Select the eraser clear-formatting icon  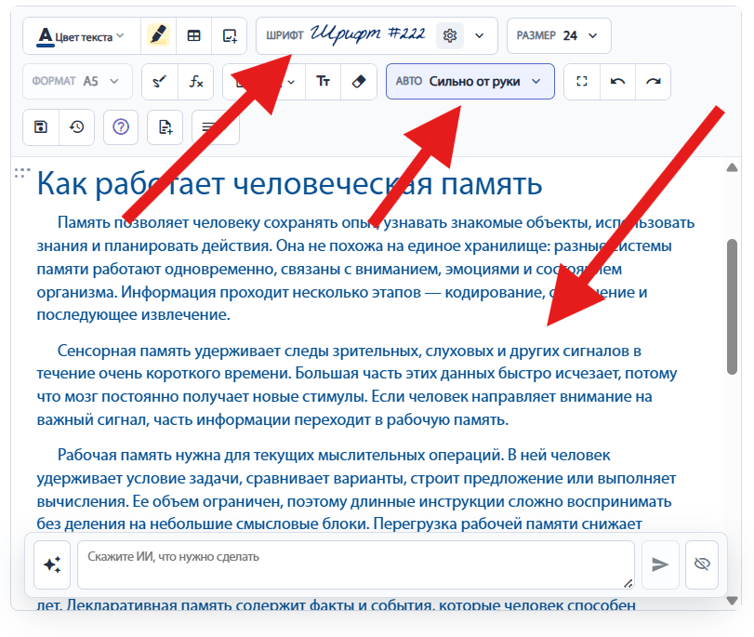point(359,82)
